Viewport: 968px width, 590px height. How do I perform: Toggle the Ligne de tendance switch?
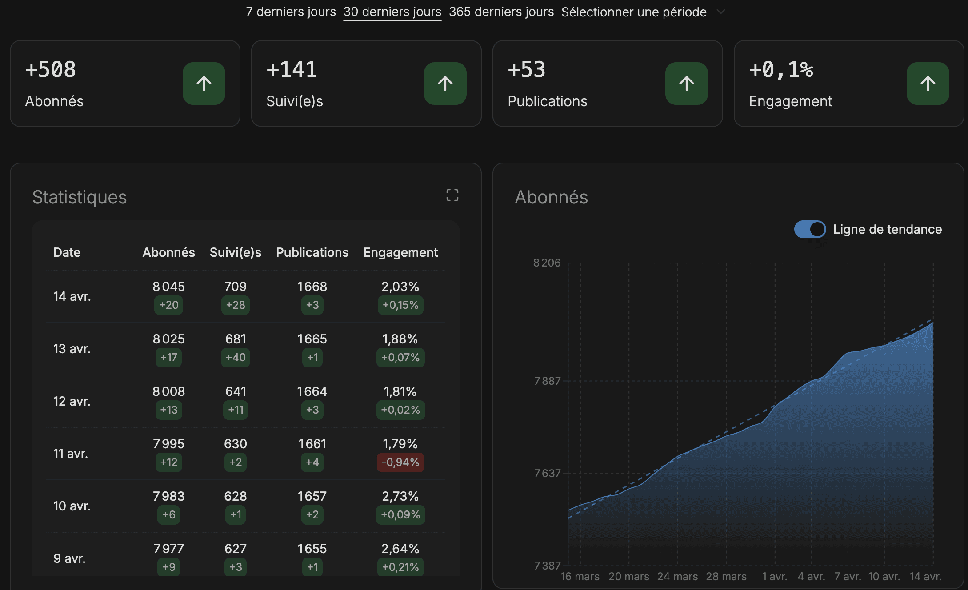click(x=810, y=229)
